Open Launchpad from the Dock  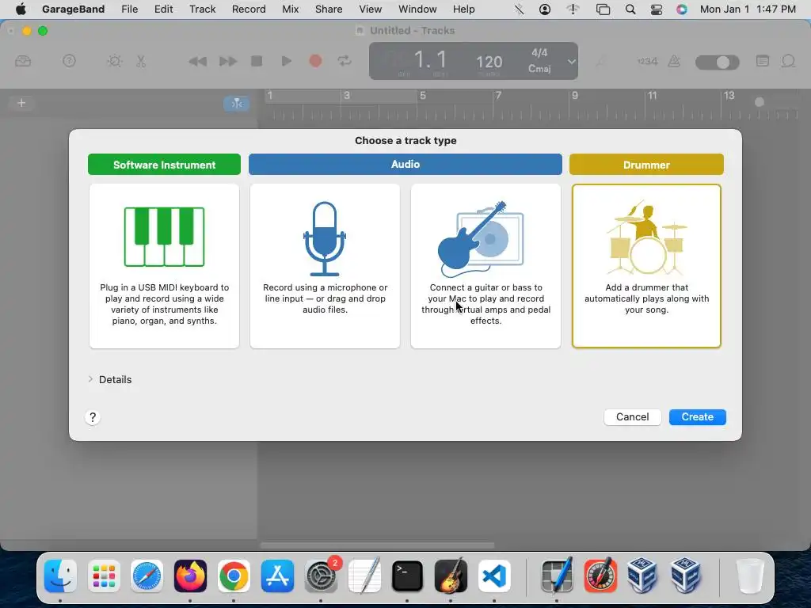[104, 576]
